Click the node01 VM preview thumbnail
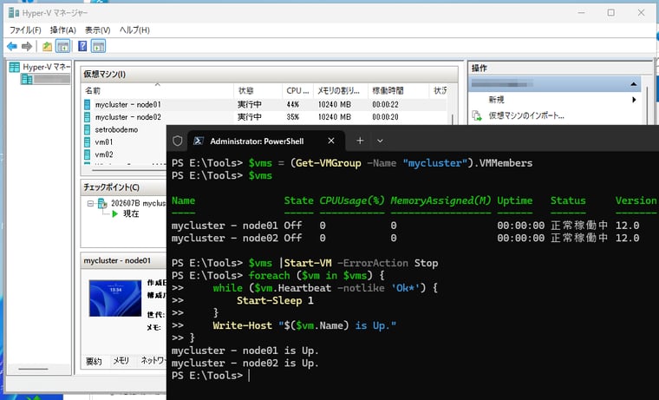This screenshot has width=659, height=400. tap(115, 298)
